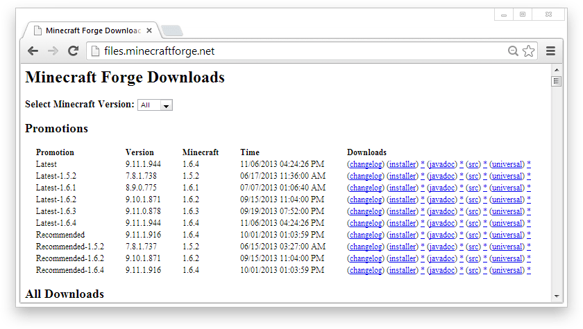583x329 pixels.
Task: Click time 06/17/2013 11:36:00 AM
Action: click(x=282, y=176)
